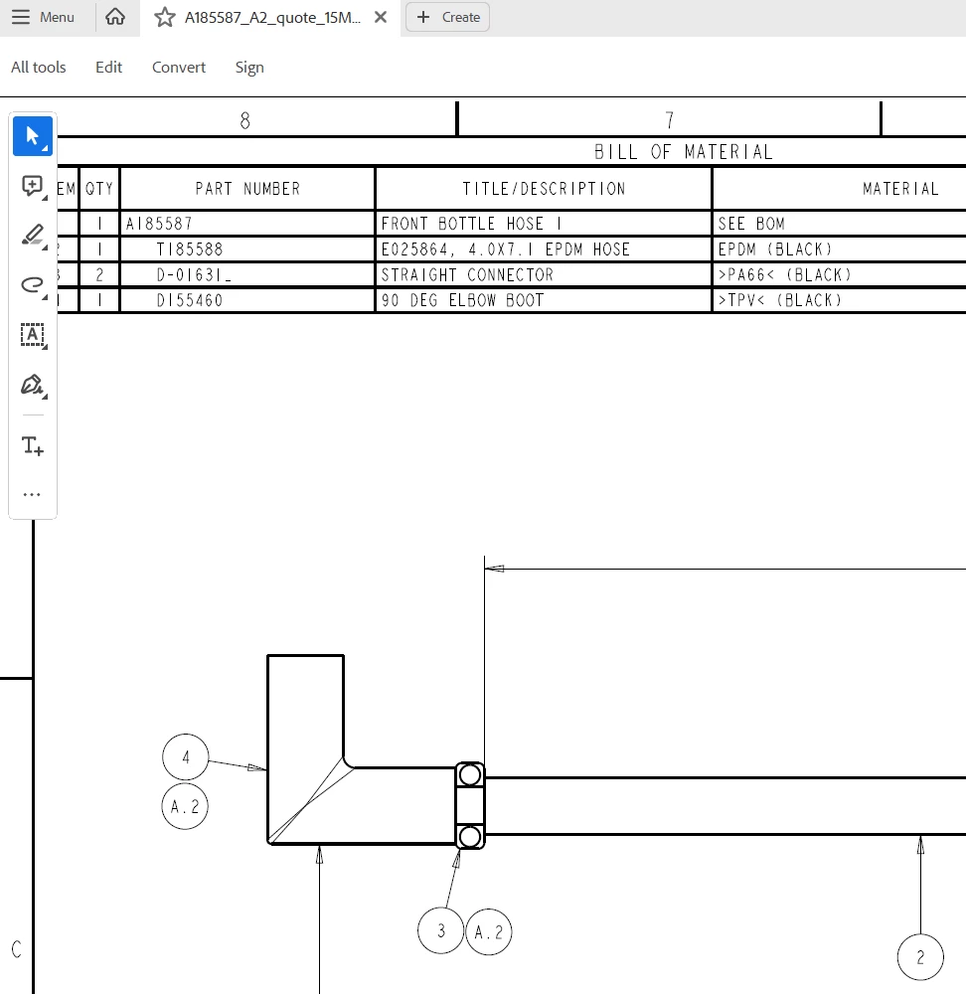This screenshot has height=994, width=966.
Task: Click the MATERIAL column header
Action: 900,188
